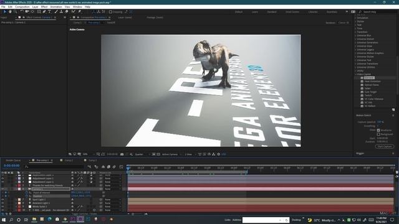
Task: Open Windows Start menu
Action: point(4,220)
